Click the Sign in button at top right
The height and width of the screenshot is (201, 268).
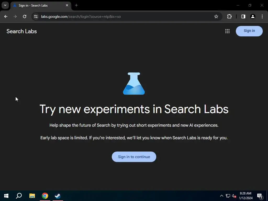point(249,31)
